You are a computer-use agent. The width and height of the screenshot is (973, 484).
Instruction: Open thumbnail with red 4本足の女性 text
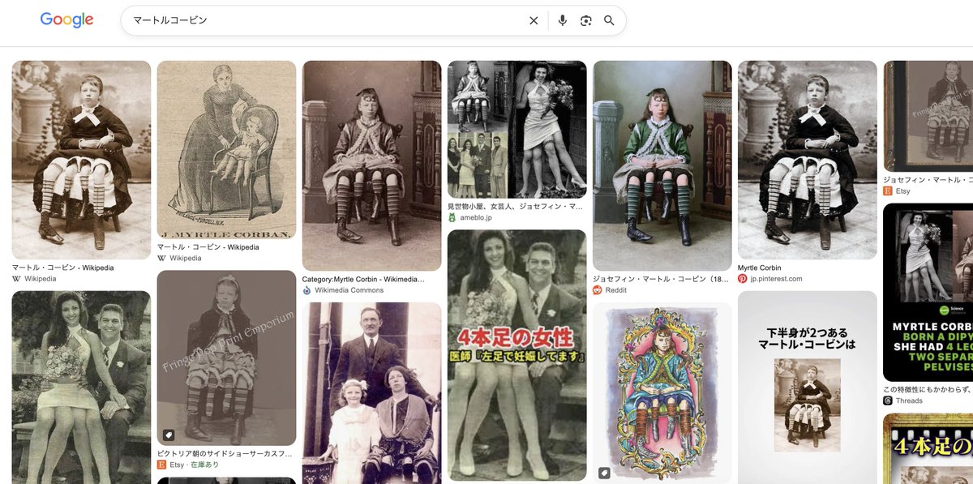(517, 355)
